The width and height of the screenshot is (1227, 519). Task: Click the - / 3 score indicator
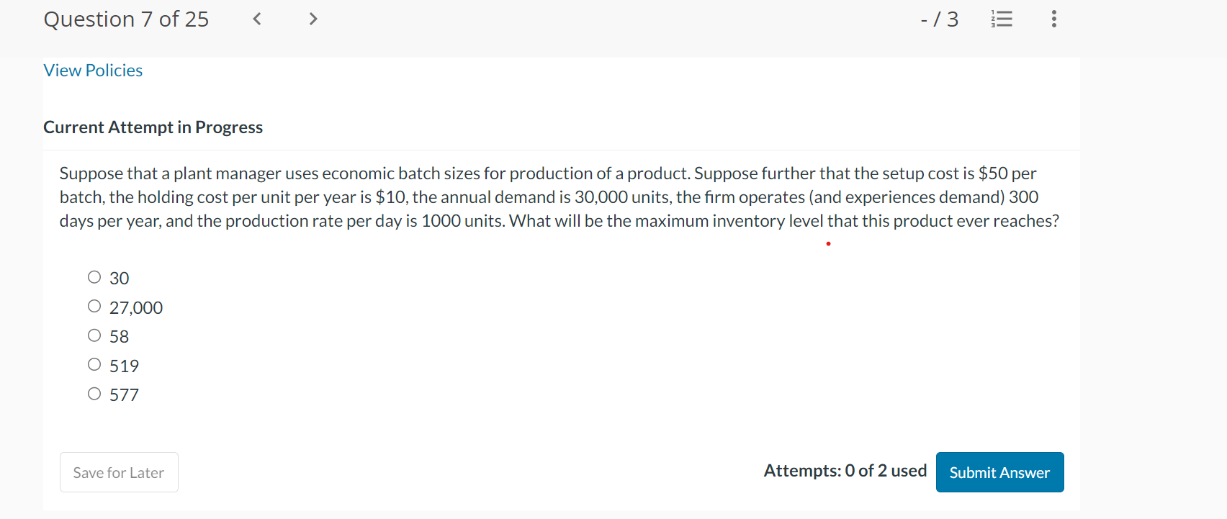pyautogui.click(x=940, y=19)
